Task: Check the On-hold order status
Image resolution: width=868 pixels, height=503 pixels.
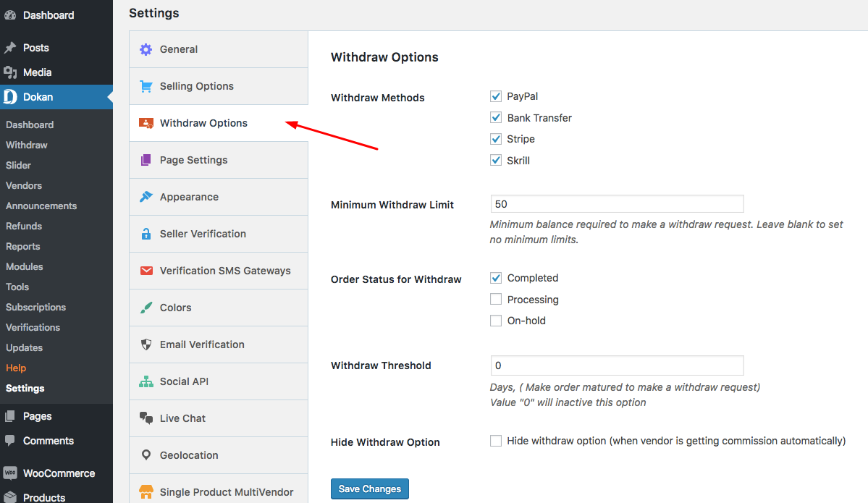Action: tap(496, 321)
